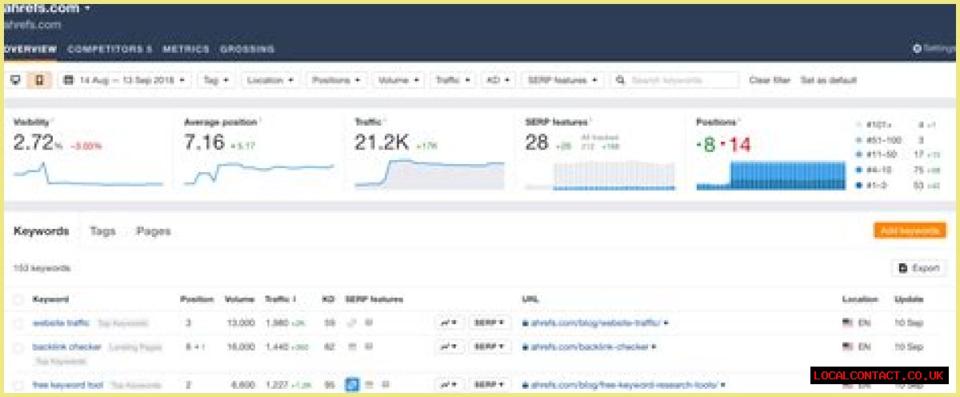
Task: Open the SERP features filter dropdown
Action: pos(562,80)
